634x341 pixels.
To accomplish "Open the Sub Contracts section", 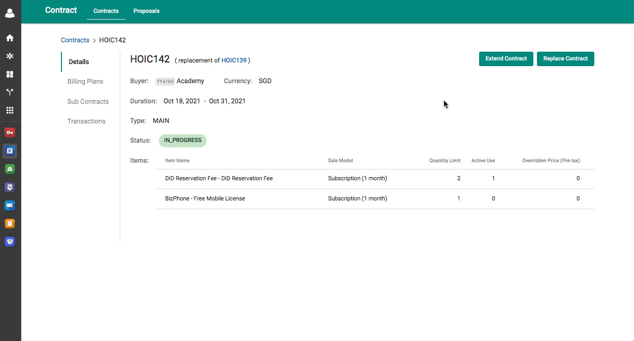I will (88, 101).
